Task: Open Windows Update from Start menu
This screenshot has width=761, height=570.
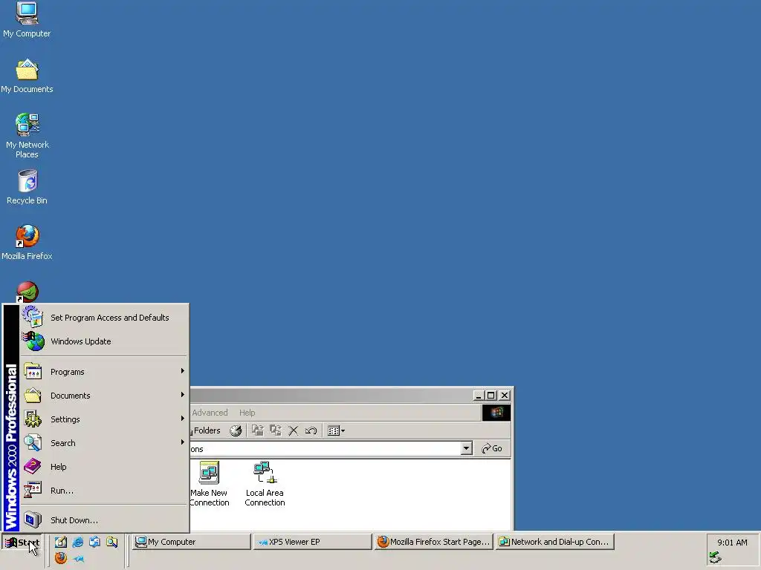Action: click(103, 341)
